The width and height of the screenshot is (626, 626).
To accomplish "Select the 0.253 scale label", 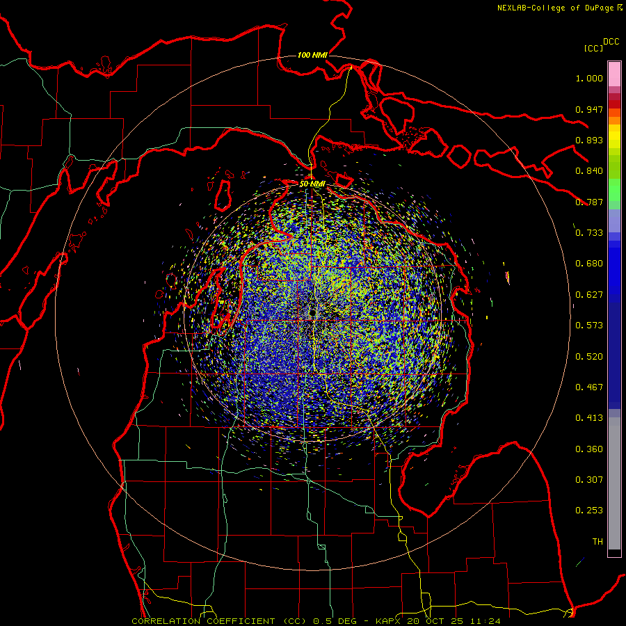I will (589, 511).
